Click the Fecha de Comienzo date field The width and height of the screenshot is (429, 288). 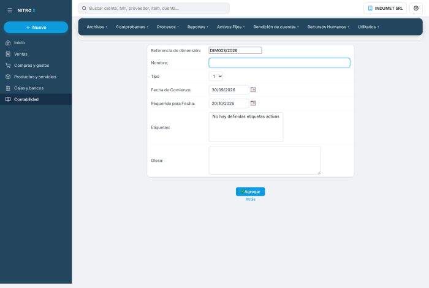pyautogui.click(x=229, y=89)
